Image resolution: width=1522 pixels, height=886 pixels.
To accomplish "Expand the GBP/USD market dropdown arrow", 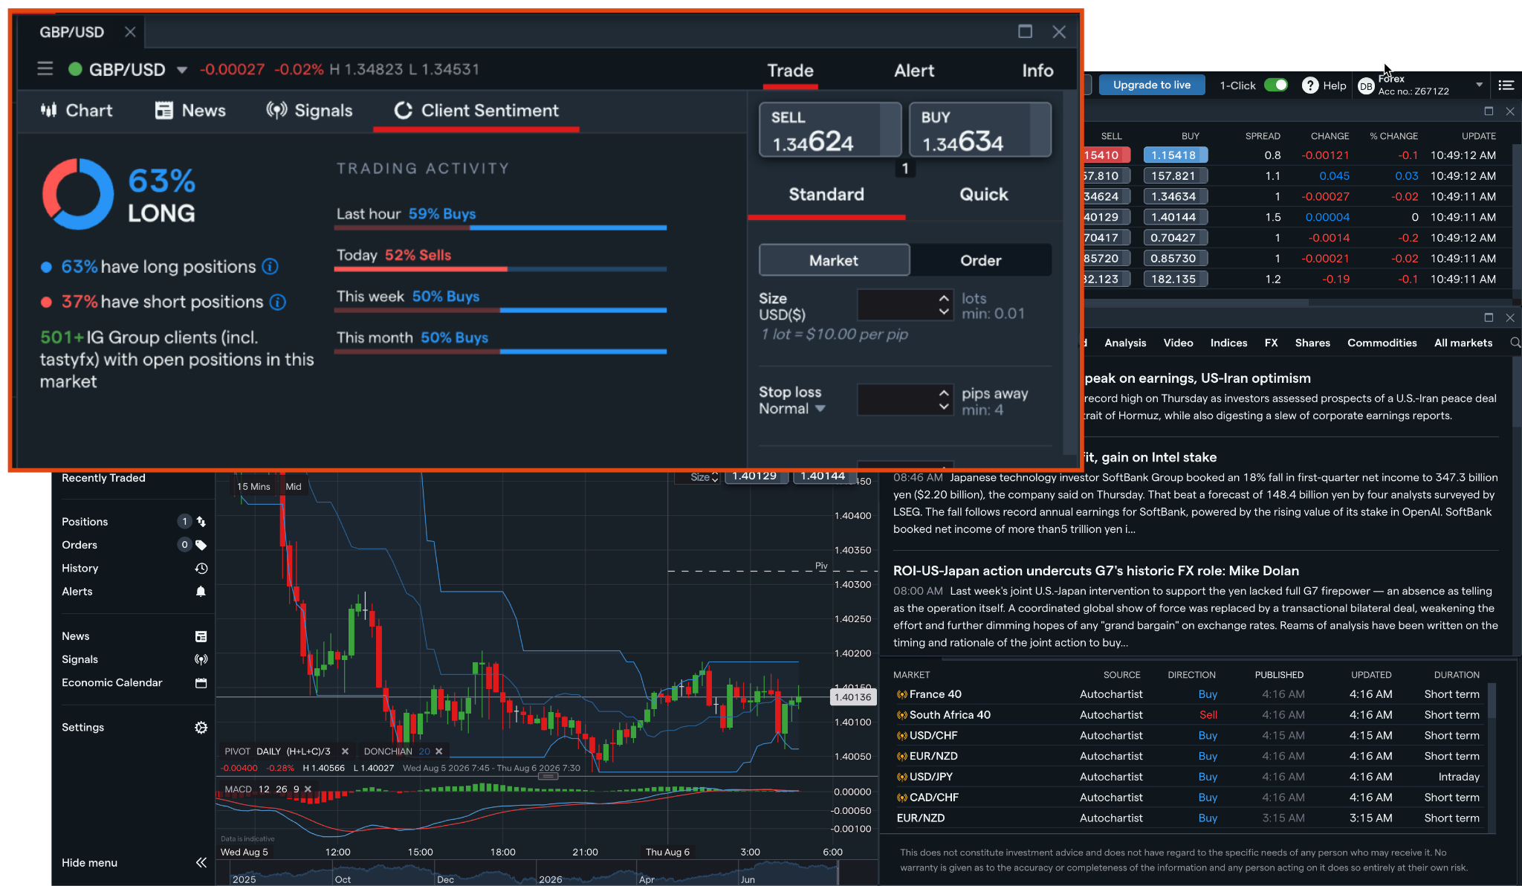I will (x=182, y=70).
